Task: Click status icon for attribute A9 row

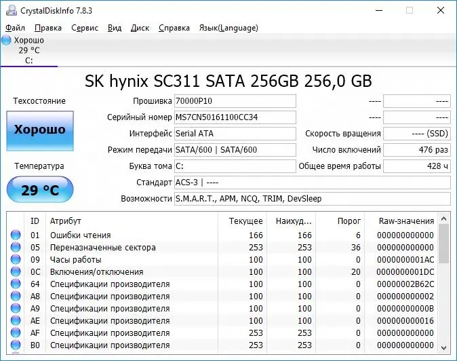Action: click(16, 308)
